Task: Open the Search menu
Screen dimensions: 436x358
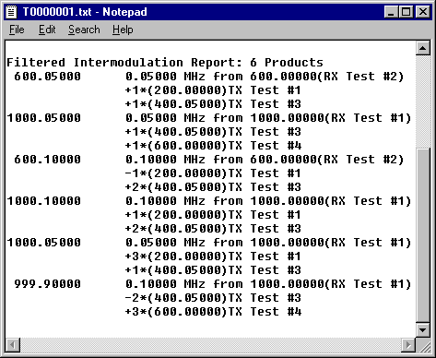Action: click(84, 30)
